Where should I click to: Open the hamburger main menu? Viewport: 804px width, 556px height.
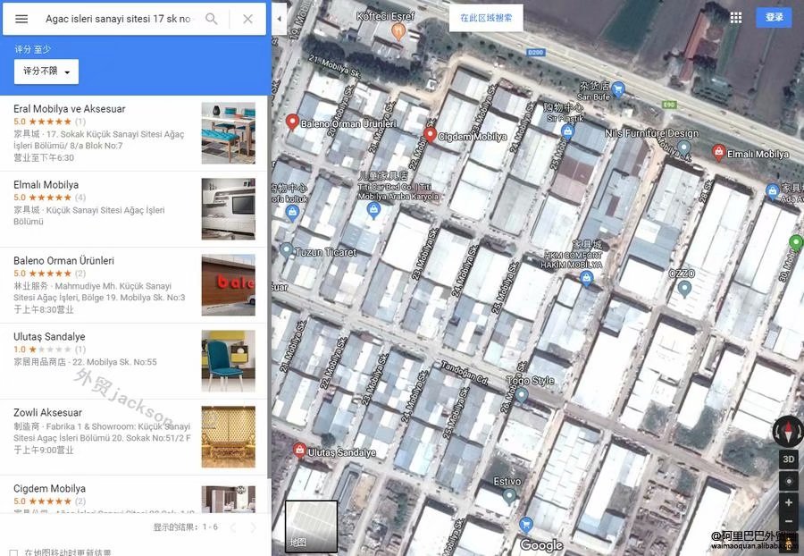(x=21, y=19)
